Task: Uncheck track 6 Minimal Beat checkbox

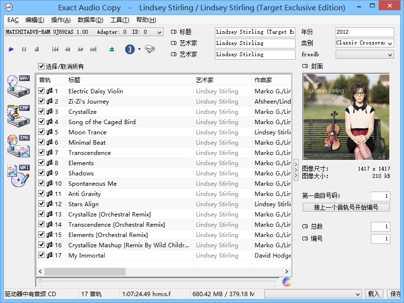Action: (41, 142)
